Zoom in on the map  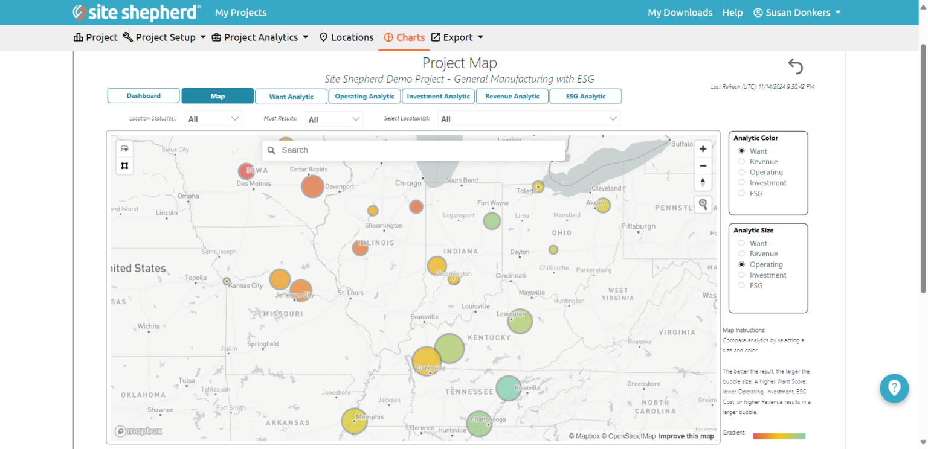(703, 149)
